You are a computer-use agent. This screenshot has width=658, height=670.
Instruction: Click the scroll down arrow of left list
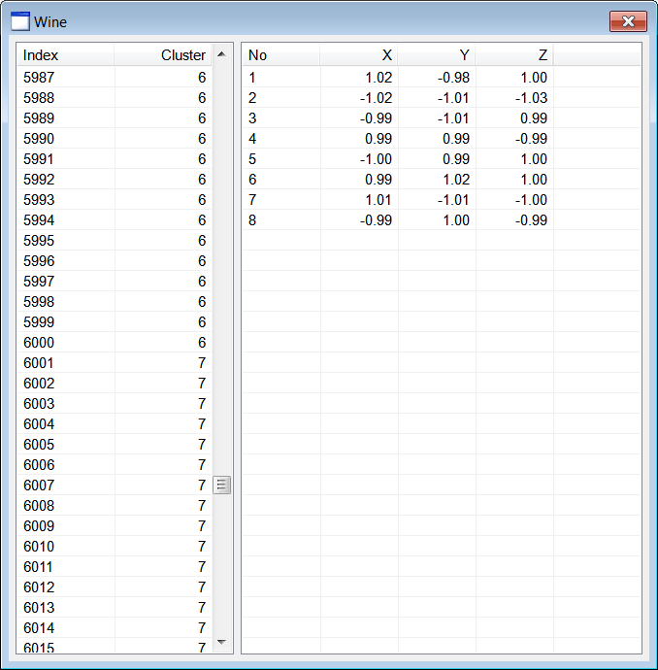[x=221, y=642]
